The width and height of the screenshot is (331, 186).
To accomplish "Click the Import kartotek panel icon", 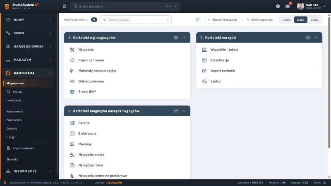I will coord(204,71).
